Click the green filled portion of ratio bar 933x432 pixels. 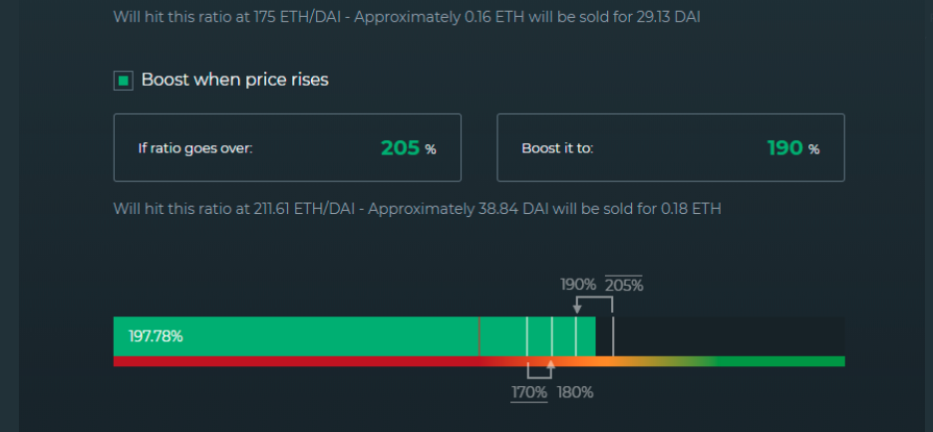tap(355, 336)
